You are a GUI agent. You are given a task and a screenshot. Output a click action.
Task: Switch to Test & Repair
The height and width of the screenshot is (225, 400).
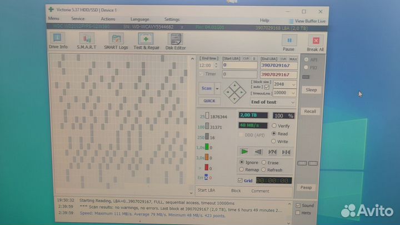coord(146,41)
